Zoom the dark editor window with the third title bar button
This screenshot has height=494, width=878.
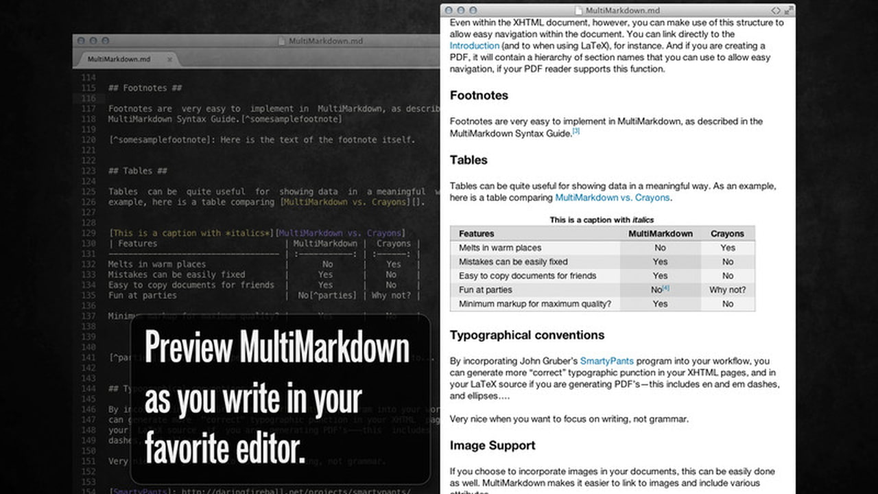pos(104,41)
